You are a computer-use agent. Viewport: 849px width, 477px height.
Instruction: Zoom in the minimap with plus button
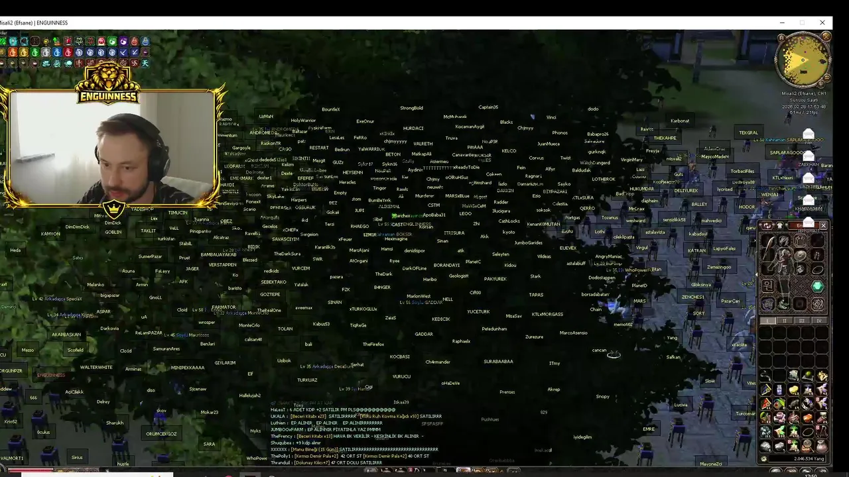[821, 84]
